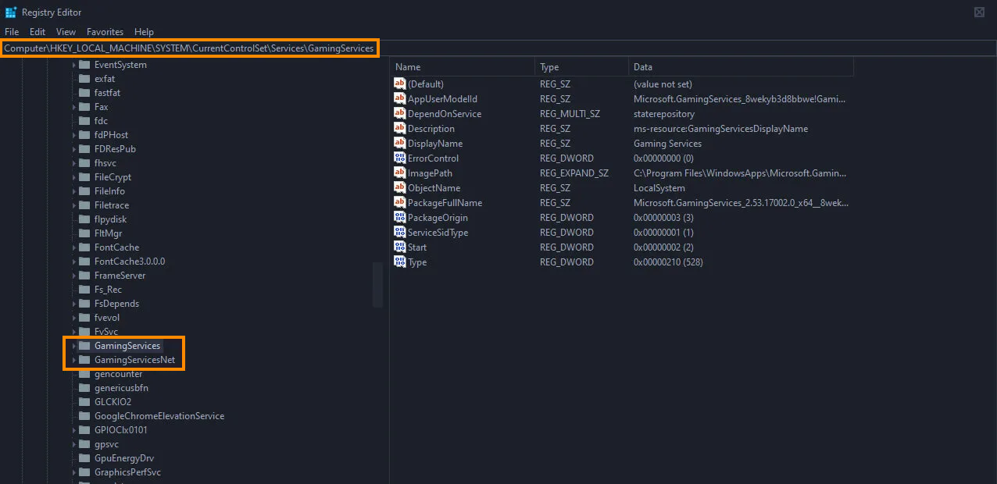The image size is (997, 484).
Task: Click the '0x00000210 (528)' data value
Action: click(x=668, y=262)
